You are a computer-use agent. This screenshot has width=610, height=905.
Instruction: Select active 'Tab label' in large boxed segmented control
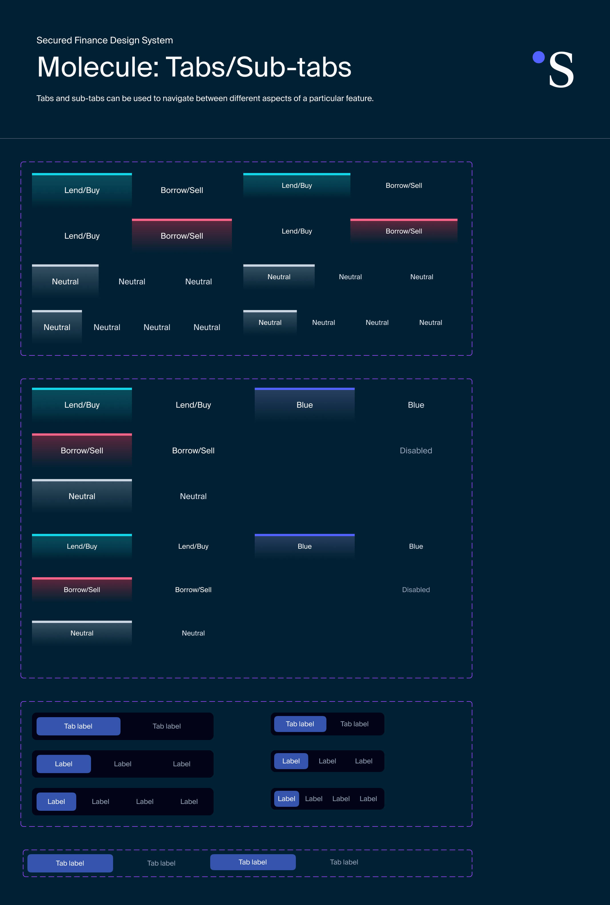(x=78, y=726)
